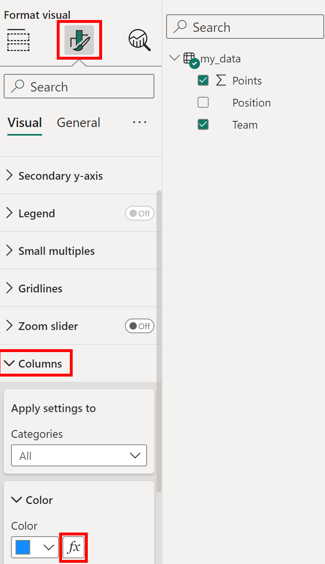The width and height of the screenshot is (325, 564).
Task: Collapse the my_data table tree
Action: pos(174,58)
